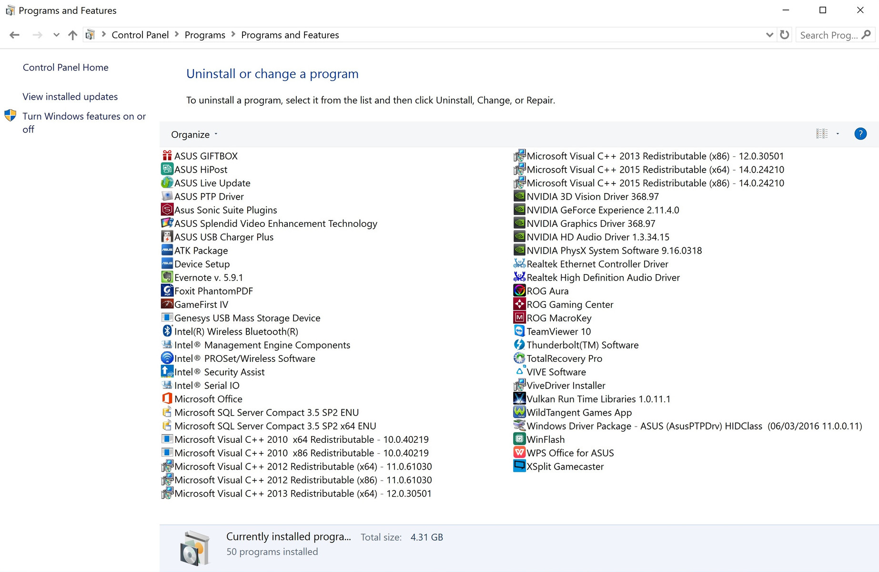Select Intel Serial IO entry

(x=201, y=385)
